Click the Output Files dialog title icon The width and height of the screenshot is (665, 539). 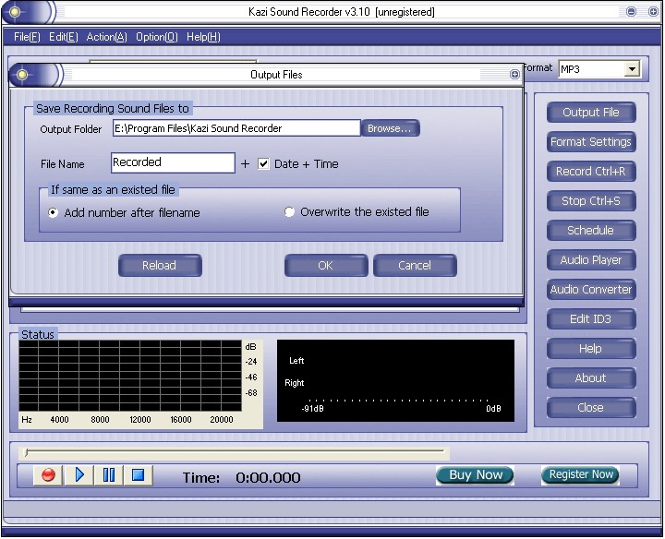24,75
